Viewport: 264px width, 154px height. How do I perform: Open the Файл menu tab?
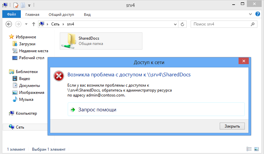tap(12, 14)
